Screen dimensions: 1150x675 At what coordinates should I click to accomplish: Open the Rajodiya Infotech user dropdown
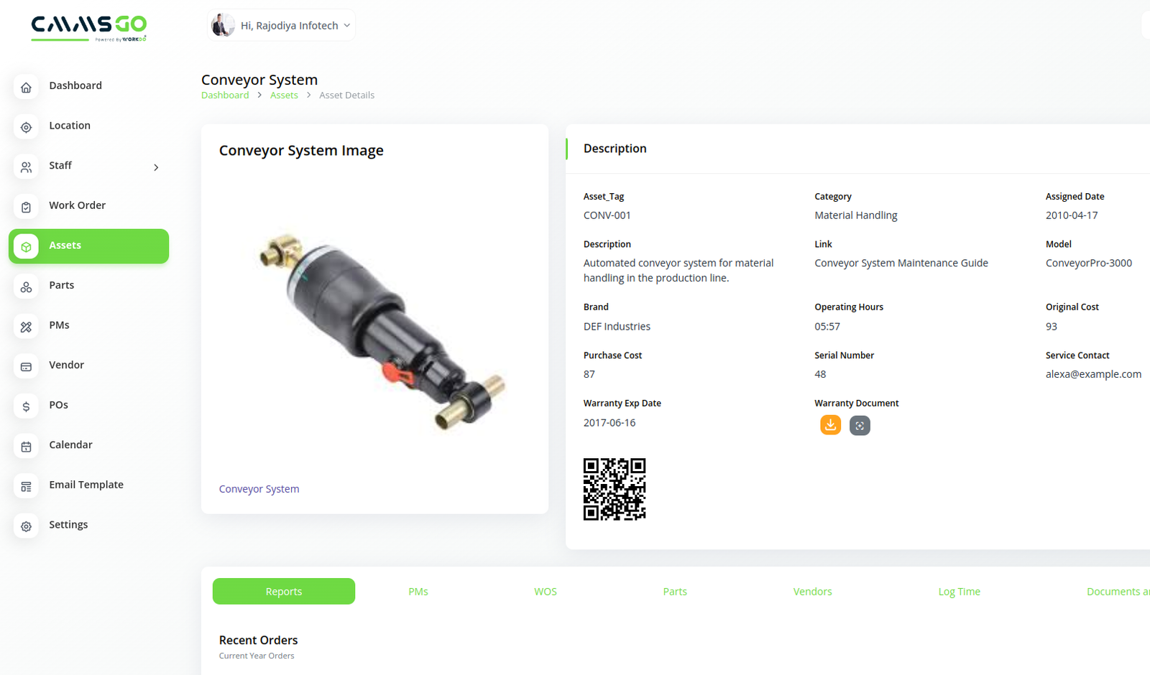click(x=281, y=25)
